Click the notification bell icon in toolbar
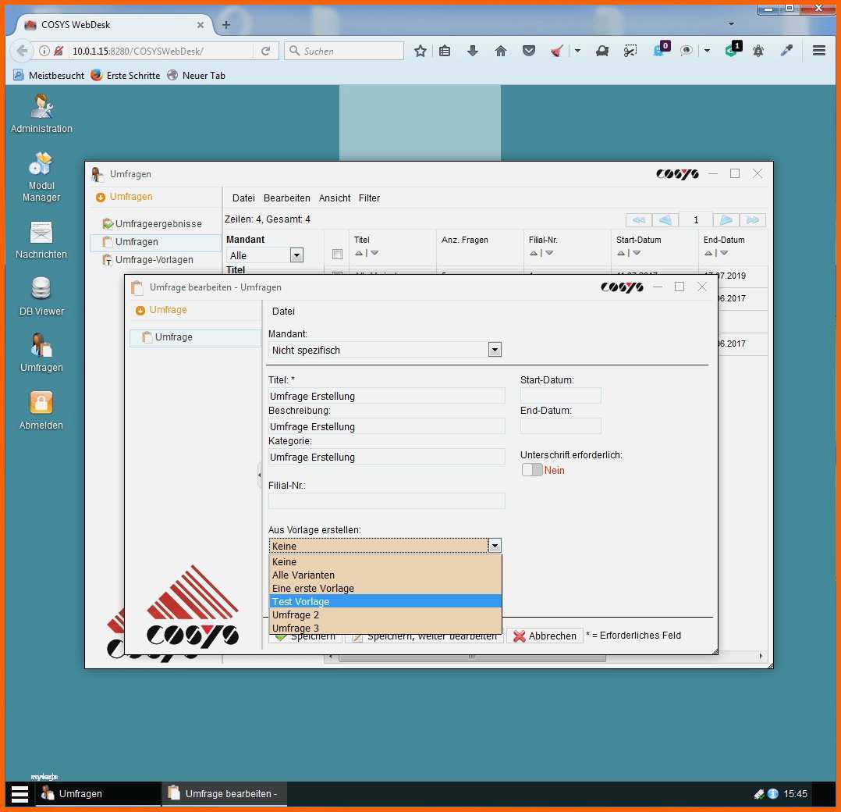Screen dimensions: 841x812 (758, 51)
